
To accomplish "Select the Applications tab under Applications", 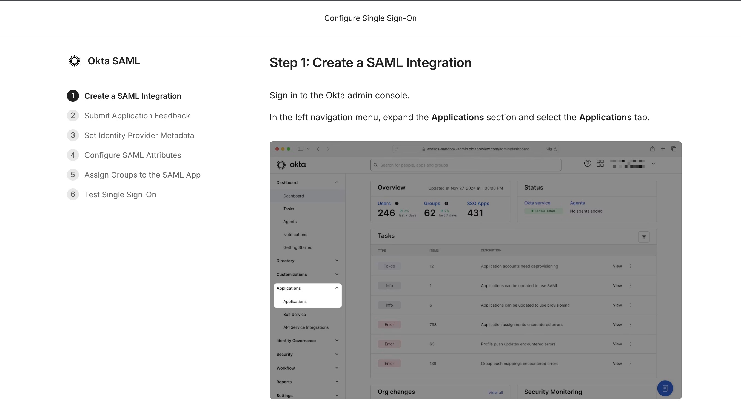I will tap(295, 302).
